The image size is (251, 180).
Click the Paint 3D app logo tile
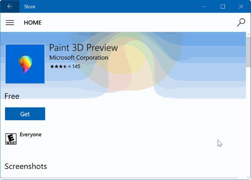pos(25,64)
